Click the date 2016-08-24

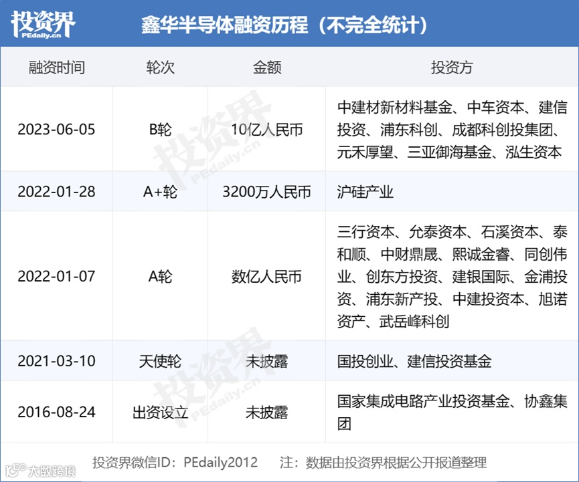coord(56,412)
